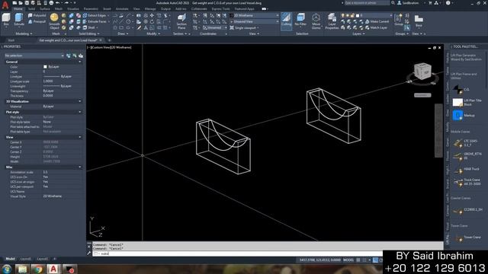Collapse the General properties section
Image resolution: width=488 pixels, height=274 pixels.
click(x=80, y=62)
